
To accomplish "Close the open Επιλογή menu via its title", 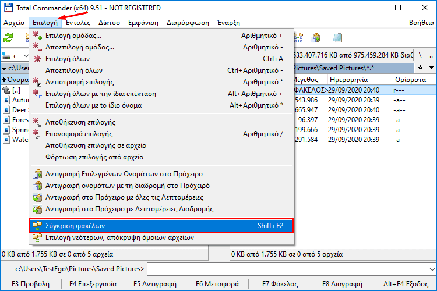I will (x=45, y=23).
